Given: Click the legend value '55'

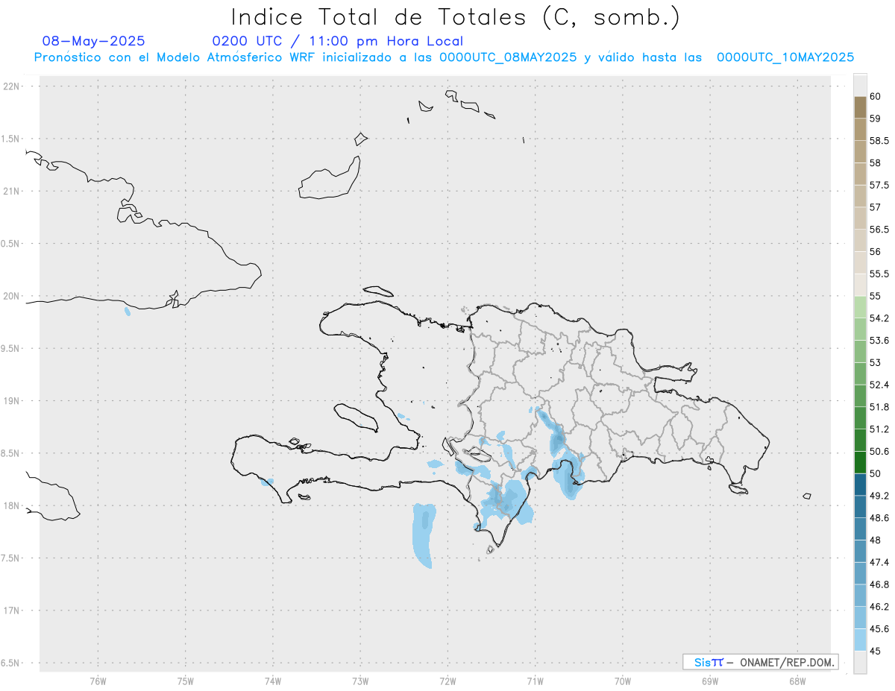Looking at the screenshot, I should pos(875,296).
